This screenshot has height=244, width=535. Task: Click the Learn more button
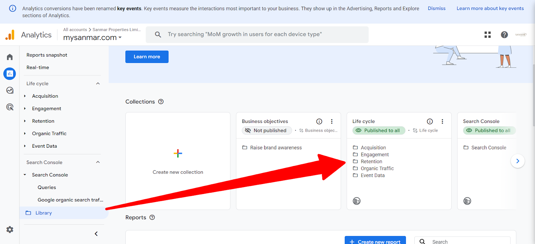(x=147, y=57)
